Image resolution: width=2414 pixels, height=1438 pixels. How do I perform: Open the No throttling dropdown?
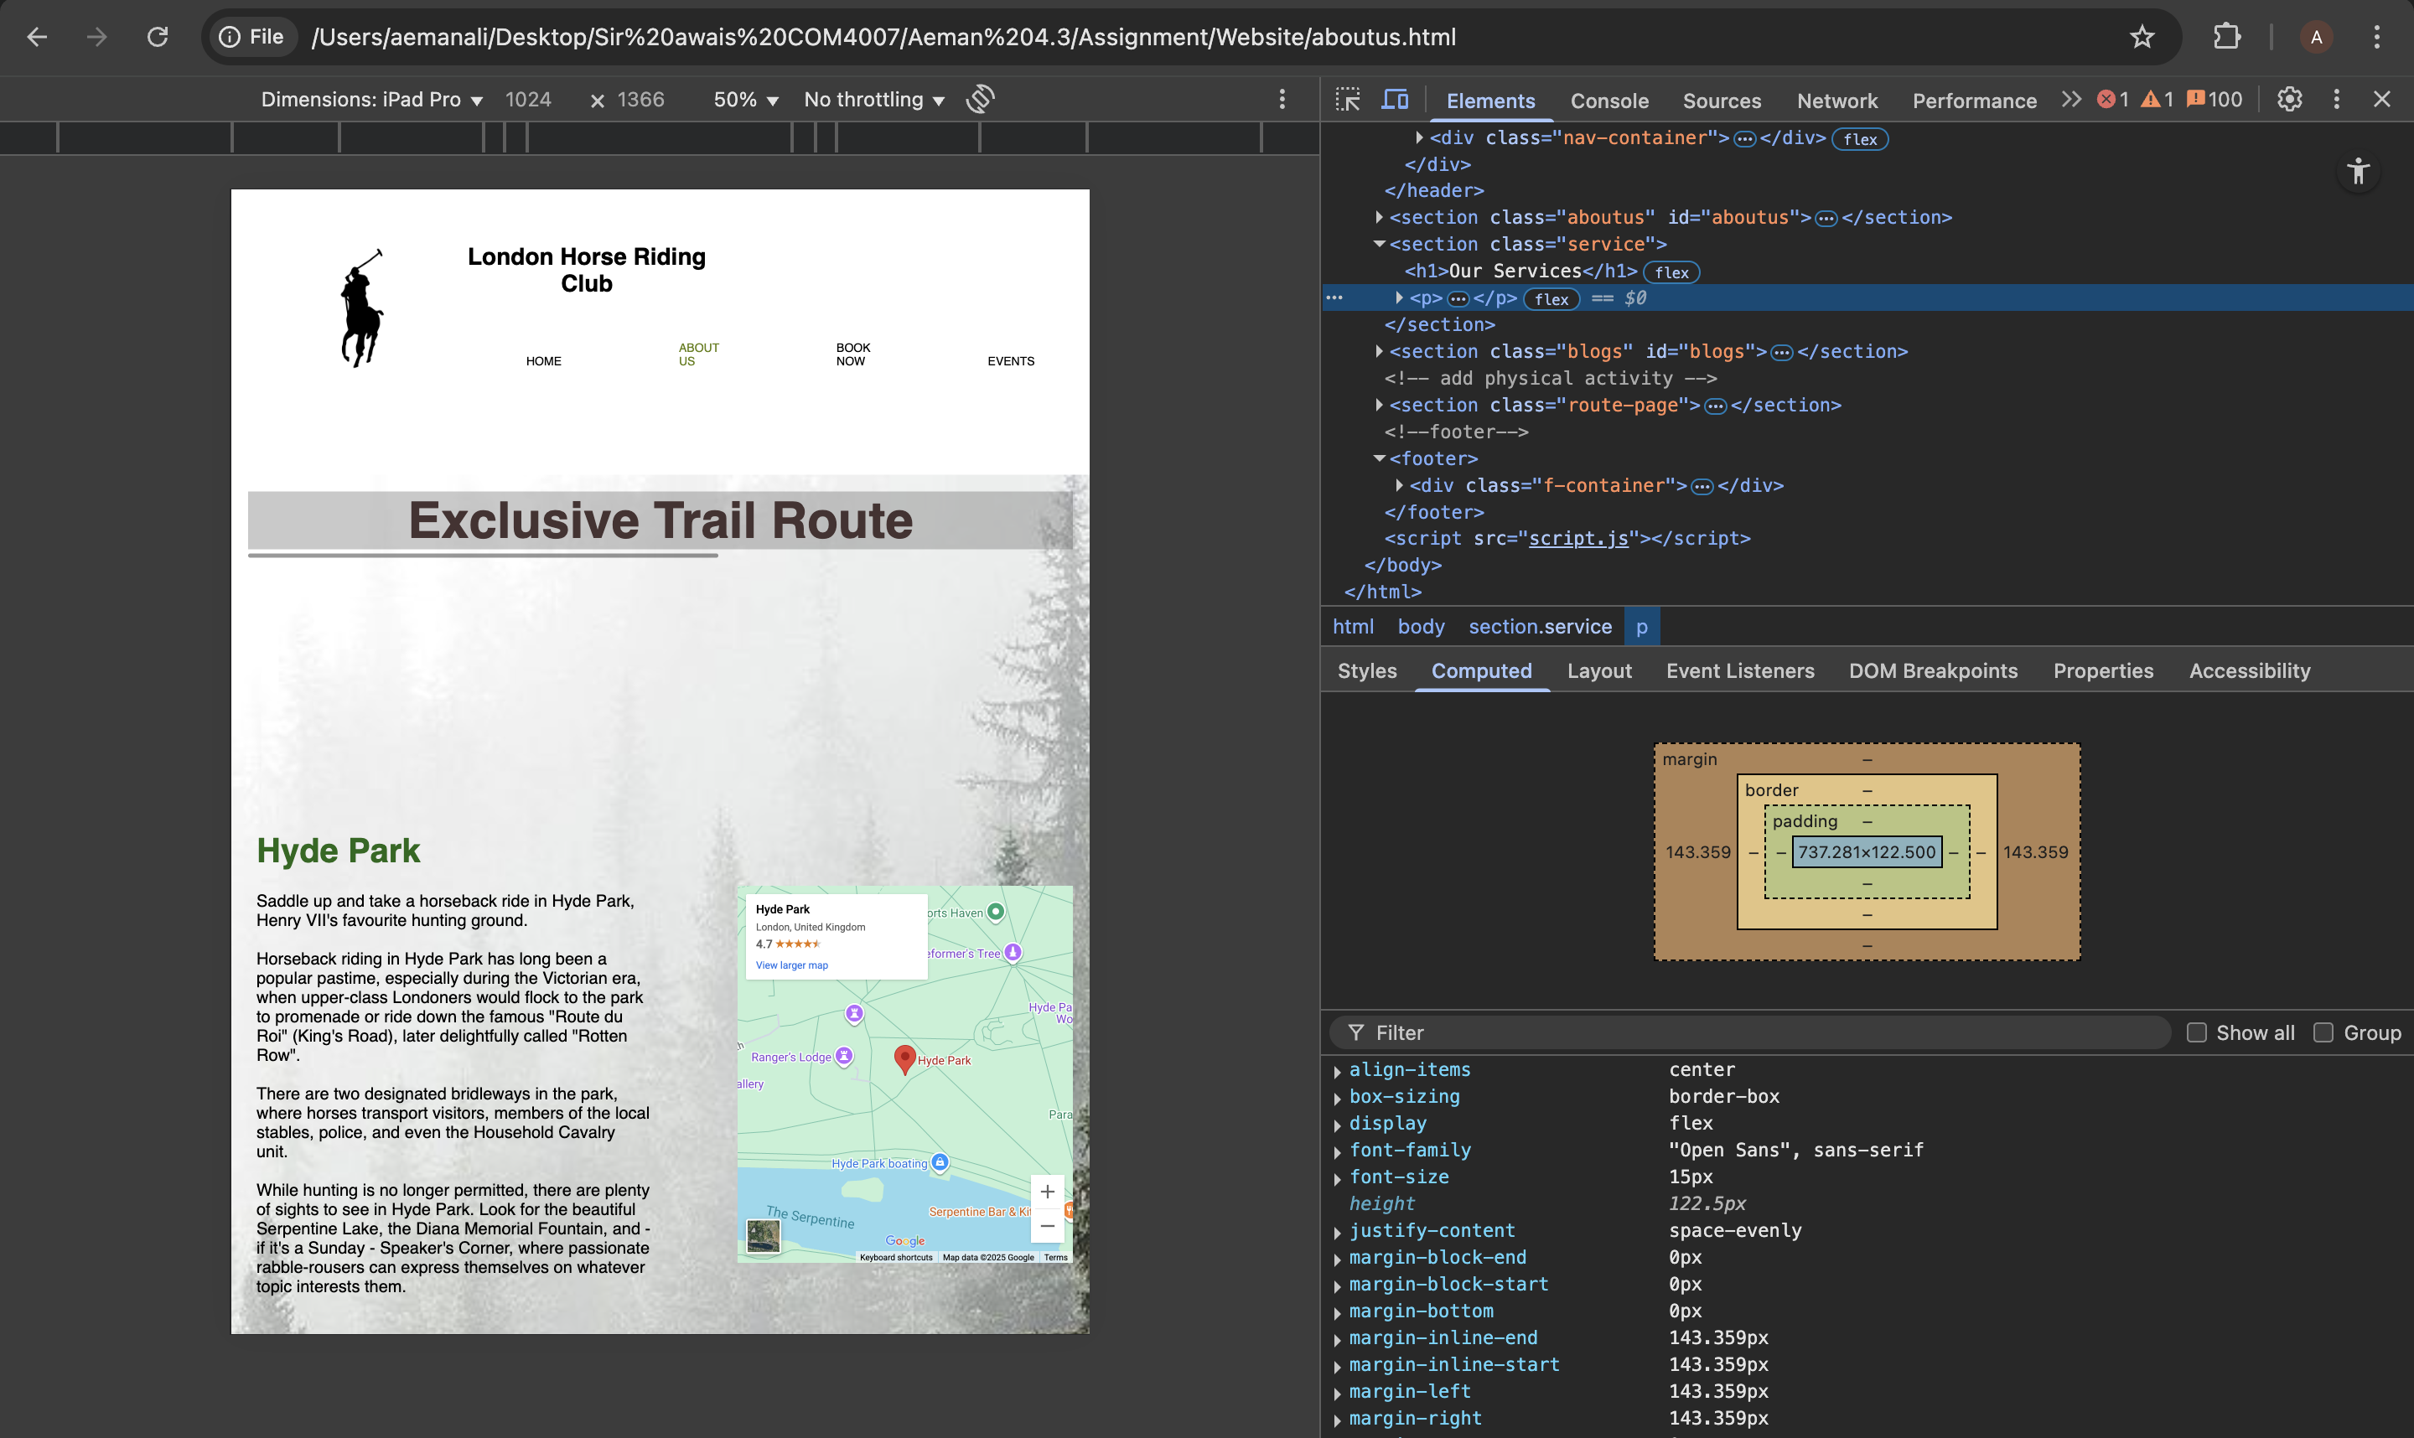pos(873,100)
